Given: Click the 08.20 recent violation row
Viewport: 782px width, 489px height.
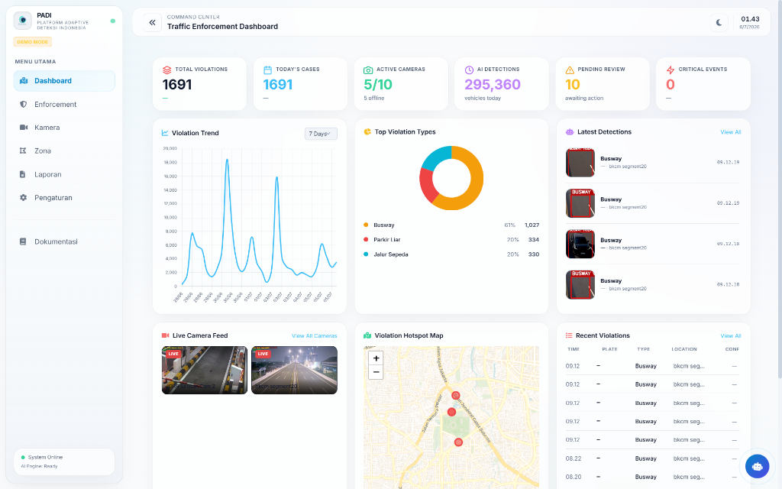Looking at the screenshot, I should (652, 477).
